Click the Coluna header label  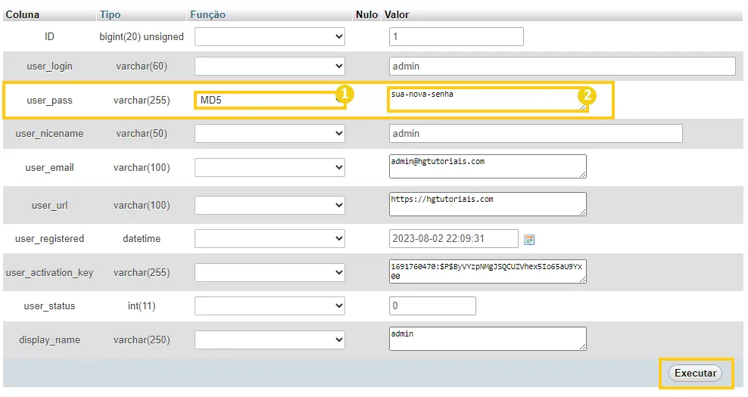pyautogui.click(x=23, y=15)
